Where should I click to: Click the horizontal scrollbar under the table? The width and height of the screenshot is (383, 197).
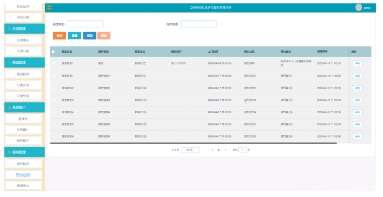[193, 143]
